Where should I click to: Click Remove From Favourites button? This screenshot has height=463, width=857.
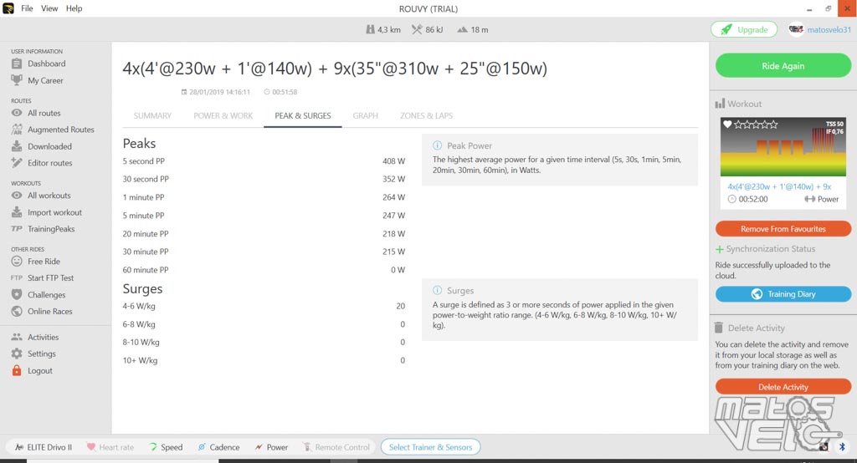[783, 229]
